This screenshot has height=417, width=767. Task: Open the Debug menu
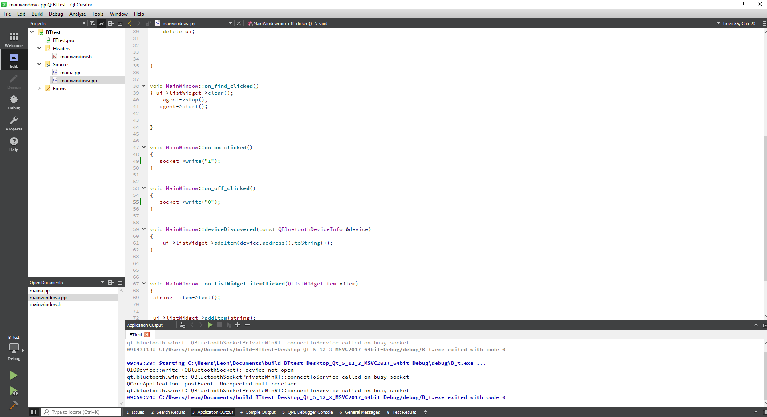(x=56, y=14)
